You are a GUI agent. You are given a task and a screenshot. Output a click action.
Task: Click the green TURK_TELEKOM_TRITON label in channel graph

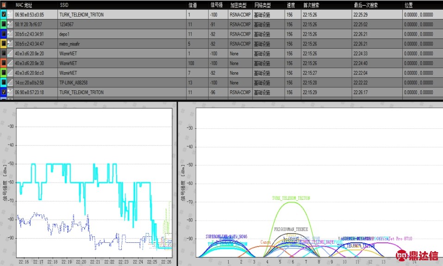(291, 198)
